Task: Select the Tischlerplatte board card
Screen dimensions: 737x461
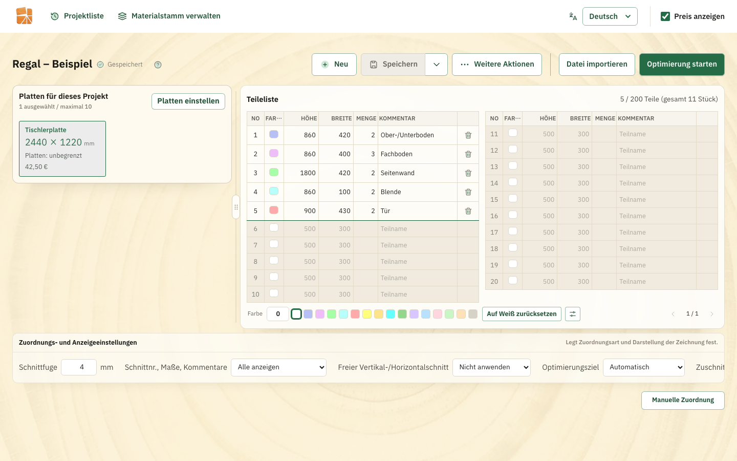Action: click(x=62, y=149)
